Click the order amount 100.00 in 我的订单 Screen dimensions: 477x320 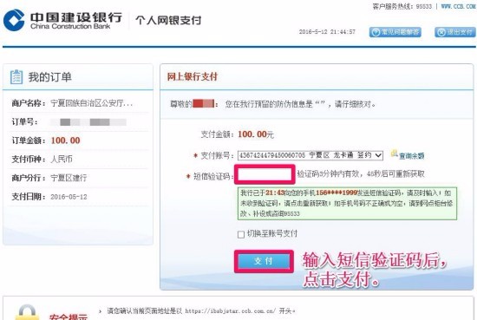click(x=65, y=140)
